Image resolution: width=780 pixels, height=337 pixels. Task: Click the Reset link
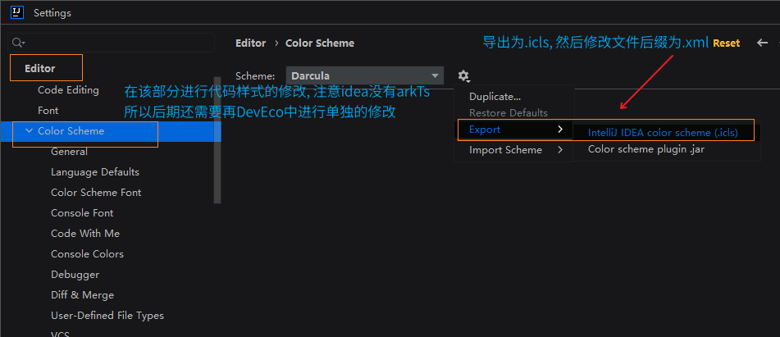coord(726,43)
